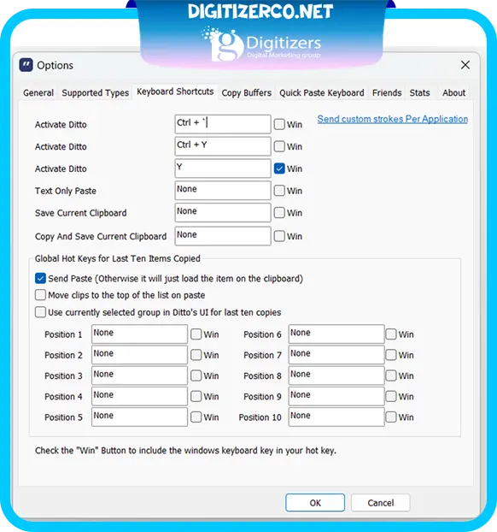Focus the Ctrl + ` hotkey field
Screen dimensions: 497x532
click(x=223, y=124)
